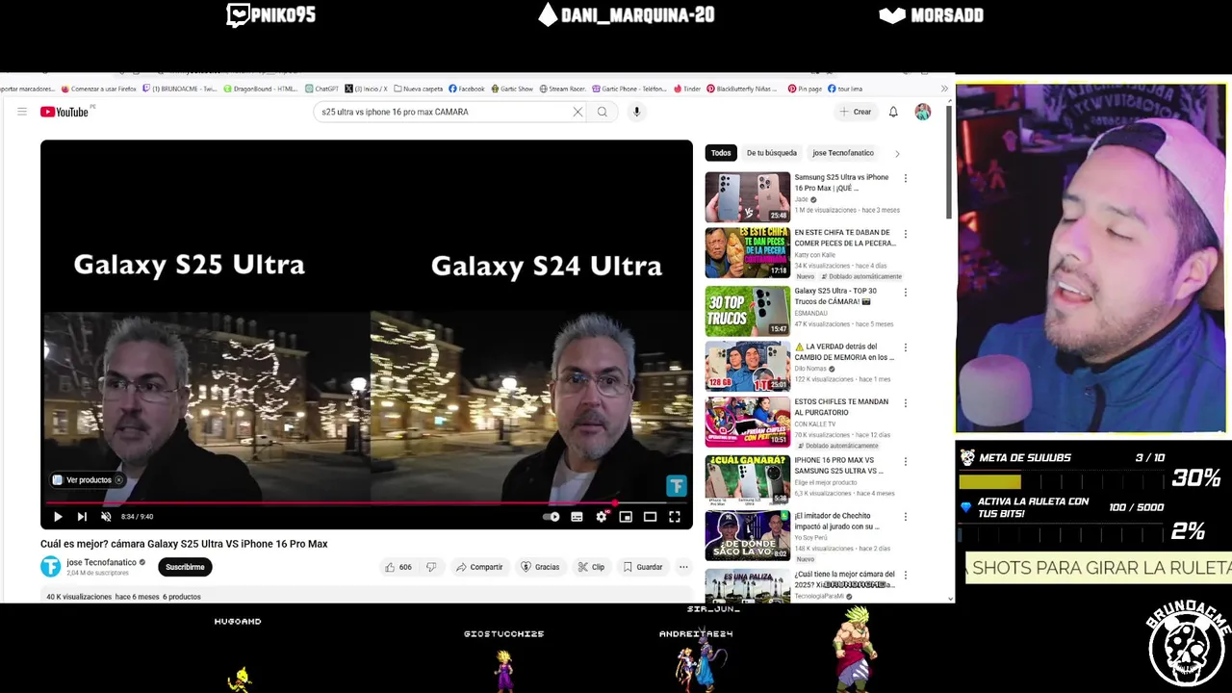
Task: Open the Tinder bookmark
Action: (687, 89)
